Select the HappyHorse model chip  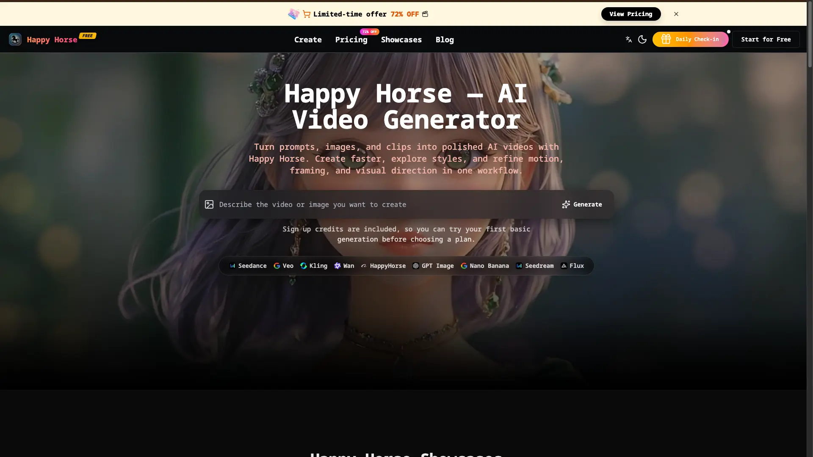(x=383, y=266)
